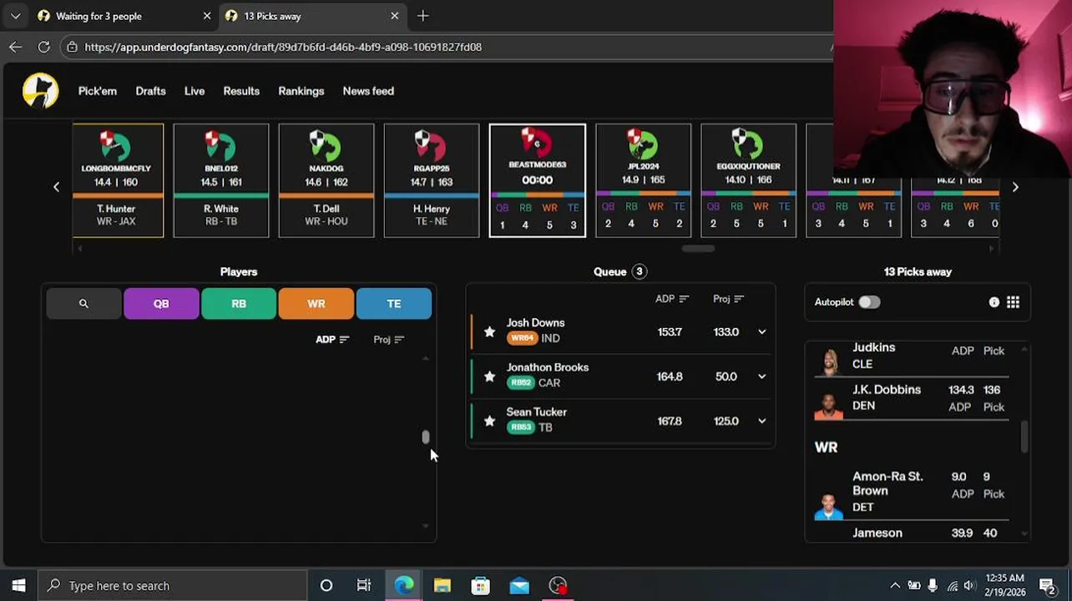Show hidden system tray icons
The image size is (1072, 601).
[x=895, y=585]
